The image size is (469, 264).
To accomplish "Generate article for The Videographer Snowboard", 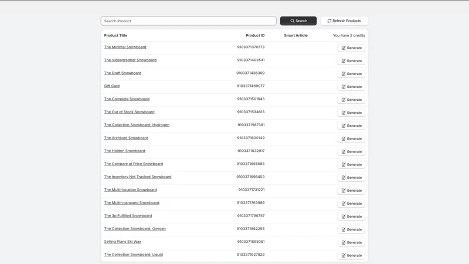I will pyautogui.click(x=351, y=61).
